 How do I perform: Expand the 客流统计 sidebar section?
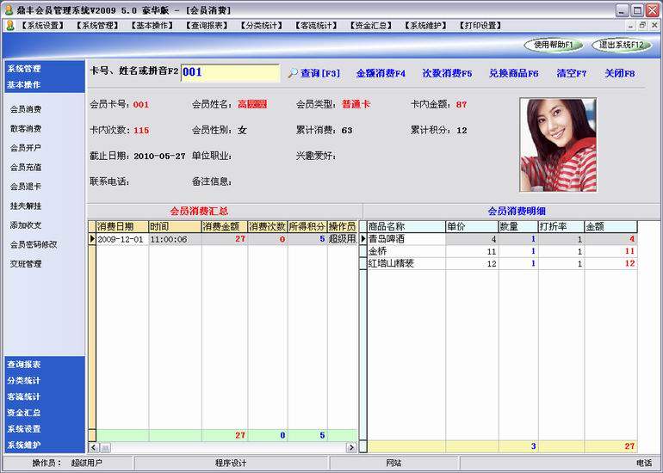pyautogui.click(x=24, y=396)
